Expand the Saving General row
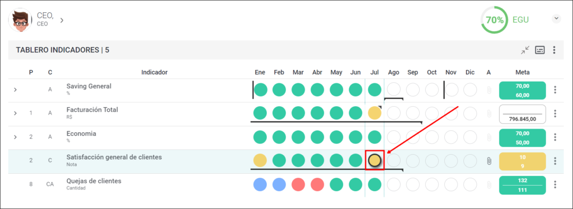Viewport: 573px width, 209px height. tap(15, 90)
